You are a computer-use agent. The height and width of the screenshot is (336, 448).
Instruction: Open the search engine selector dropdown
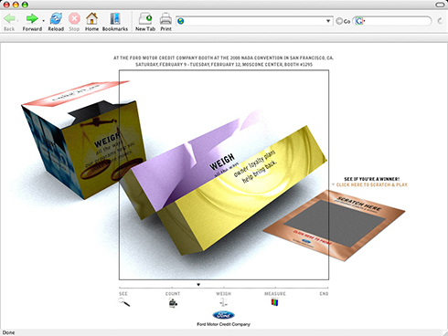pyautogui.click(x=360, y=21)
